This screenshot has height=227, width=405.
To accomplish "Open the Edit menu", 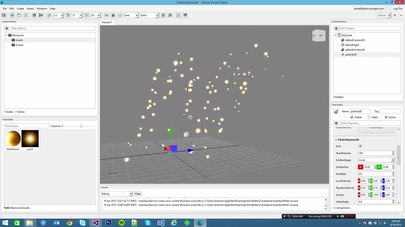I will [11, 9].
